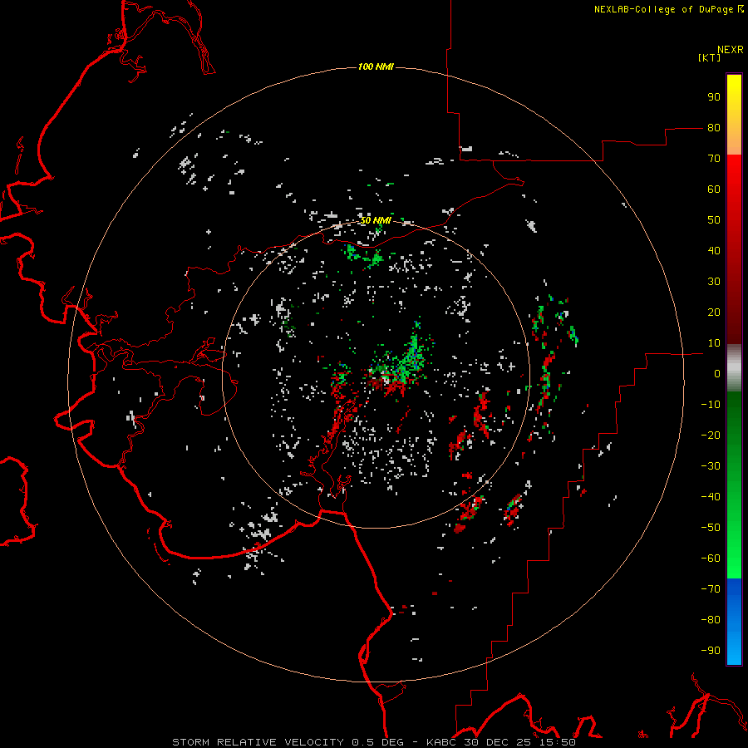Click the 30 value on the velocity scale
The width and height of the screenshot is (748, 748).
[x=714, y=282]
